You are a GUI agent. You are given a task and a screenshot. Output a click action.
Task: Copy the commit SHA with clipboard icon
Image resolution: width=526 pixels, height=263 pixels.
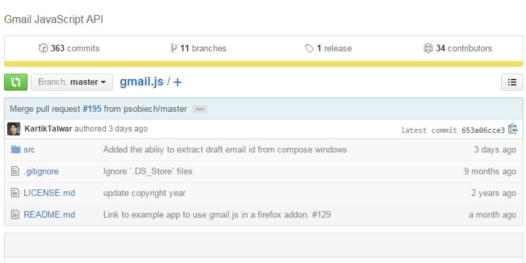(x=513, y=129)
